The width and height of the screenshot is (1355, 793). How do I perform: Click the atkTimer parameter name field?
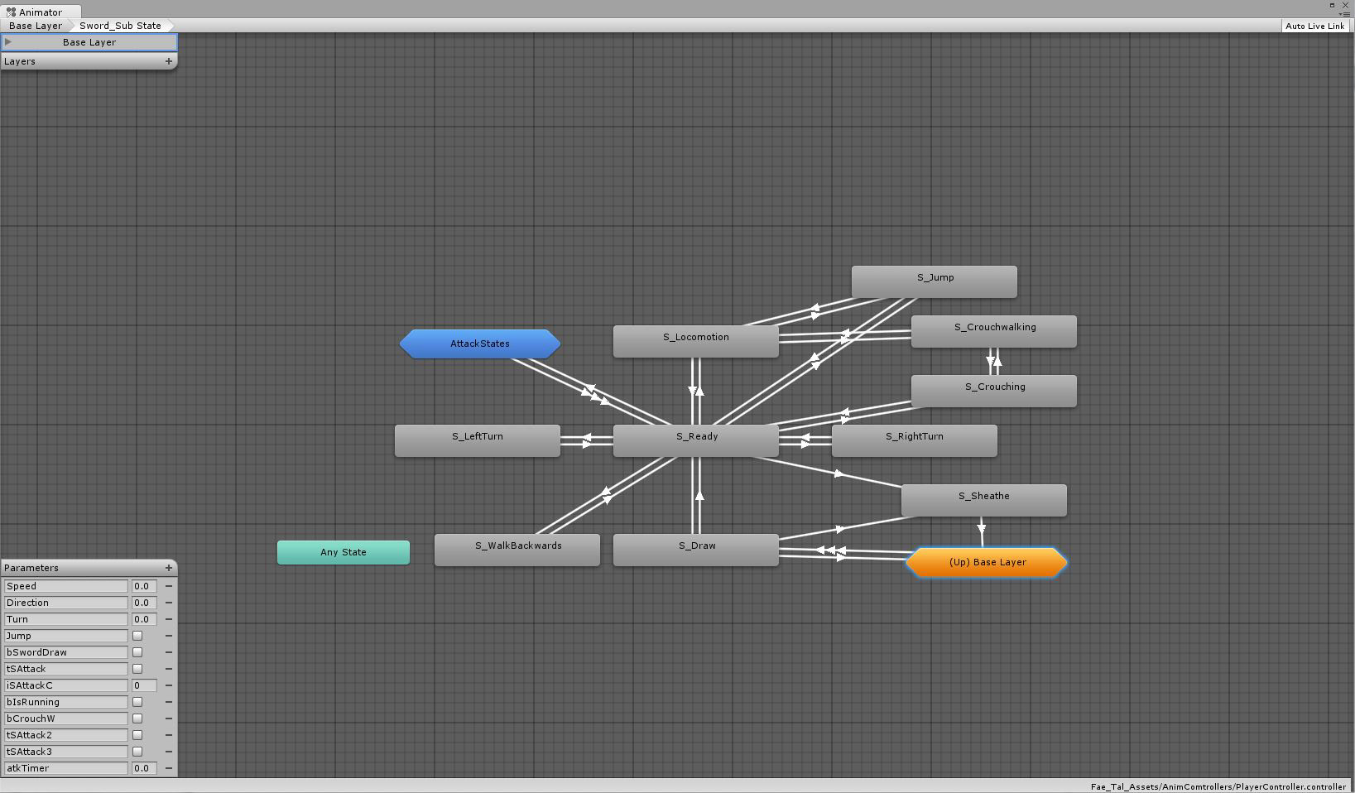pyautogui.click(x=66, y=768)
